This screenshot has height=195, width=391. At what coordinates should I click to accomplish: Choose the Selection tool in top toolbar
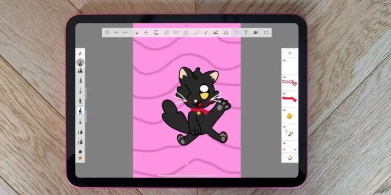click(136, 33)
